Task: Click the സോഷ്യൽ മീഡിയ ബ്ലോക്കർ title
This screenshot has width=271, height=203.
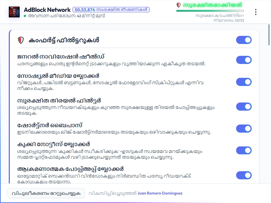Action: (x=58, y=76)
